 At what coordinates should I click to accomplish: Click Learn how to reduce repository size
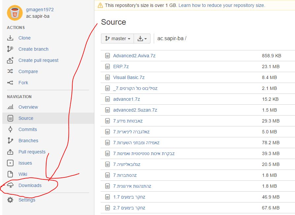click(221, 5)
